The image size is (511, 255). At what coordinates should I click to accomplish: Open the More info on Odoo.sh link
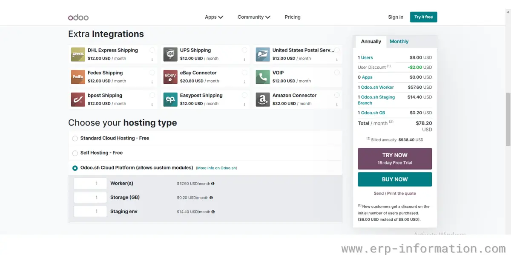[x=216, y=168]
